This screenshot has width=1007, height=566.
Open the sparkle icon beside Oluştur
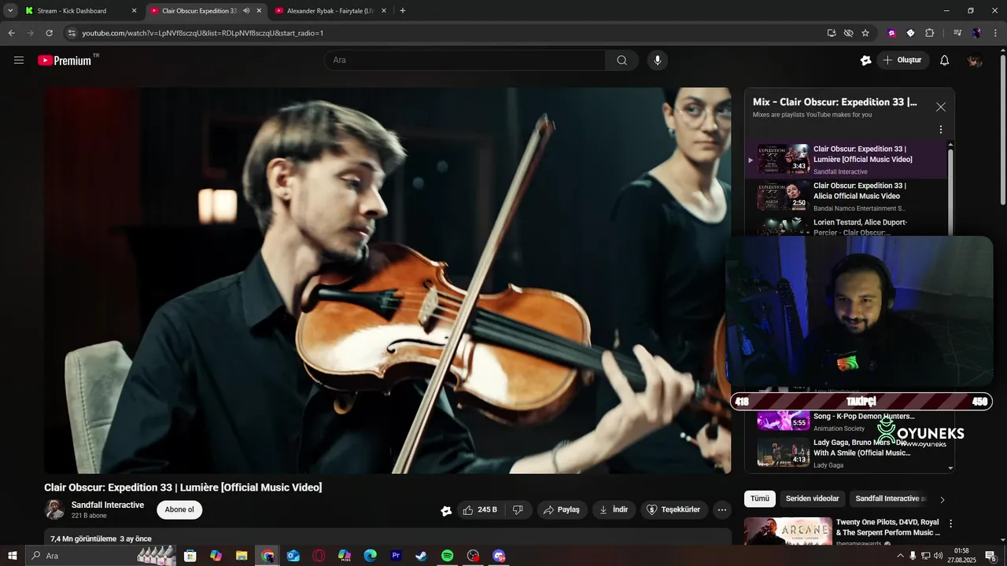click(x=866, y=61)
